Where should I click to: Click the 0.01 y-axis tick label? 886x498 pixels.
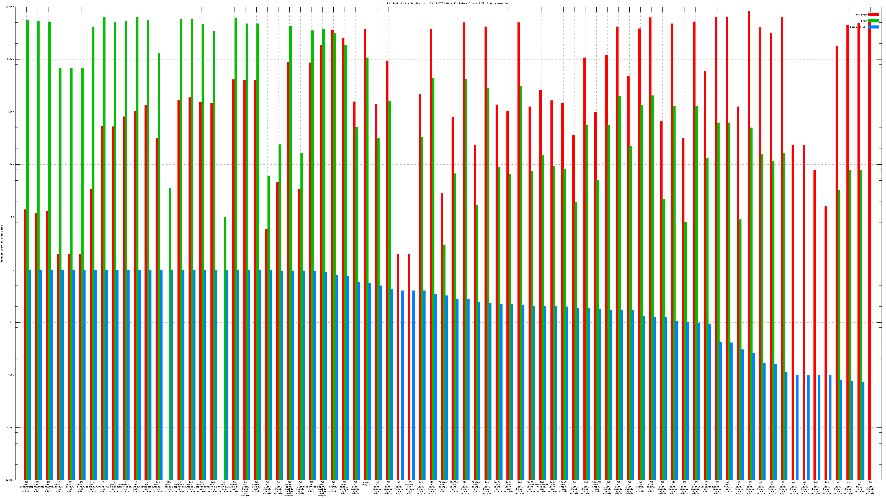[x=12, y=375]
